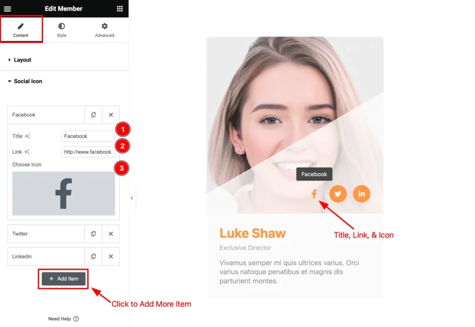Screen dimensions: 475x327
Task: Switch to the Advanced tab
Action: [x=104, y=30]
